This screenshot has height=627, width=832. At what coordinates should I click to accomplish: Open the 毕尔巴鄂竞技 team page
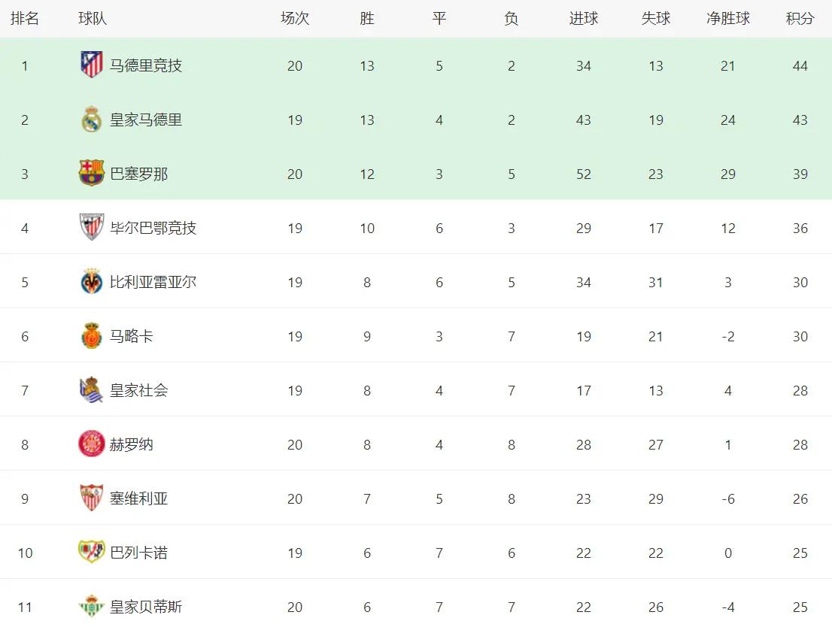tap(153, 228)
